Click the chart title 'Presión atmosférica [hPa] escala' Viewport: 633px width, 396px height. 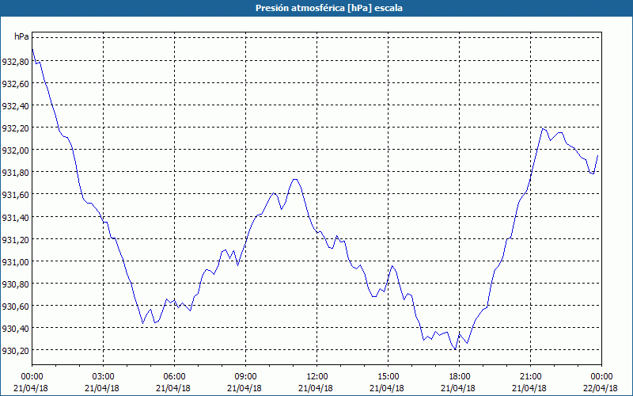[x=328, y=8]
